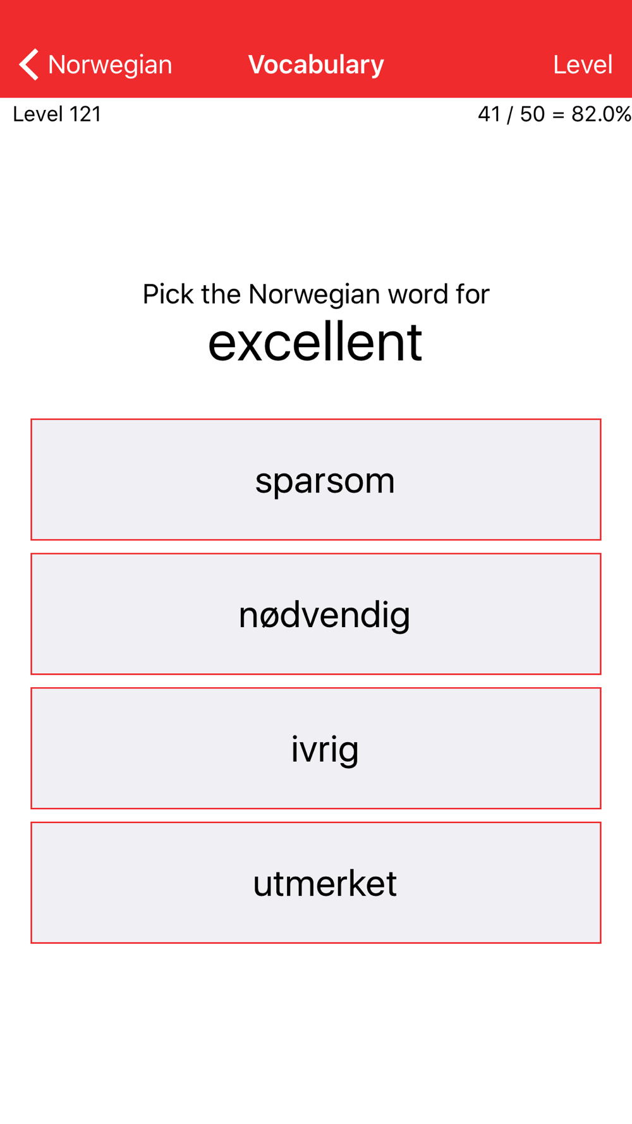Tap 'Pick the Norwegian word for' prompt
This screenshot has height=1124, width=632.
point(316,294)
